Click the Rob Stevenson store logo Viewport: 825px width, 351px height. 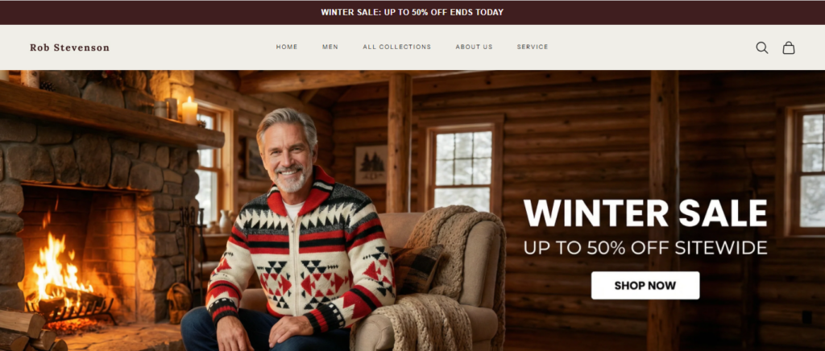coord(69,47)
